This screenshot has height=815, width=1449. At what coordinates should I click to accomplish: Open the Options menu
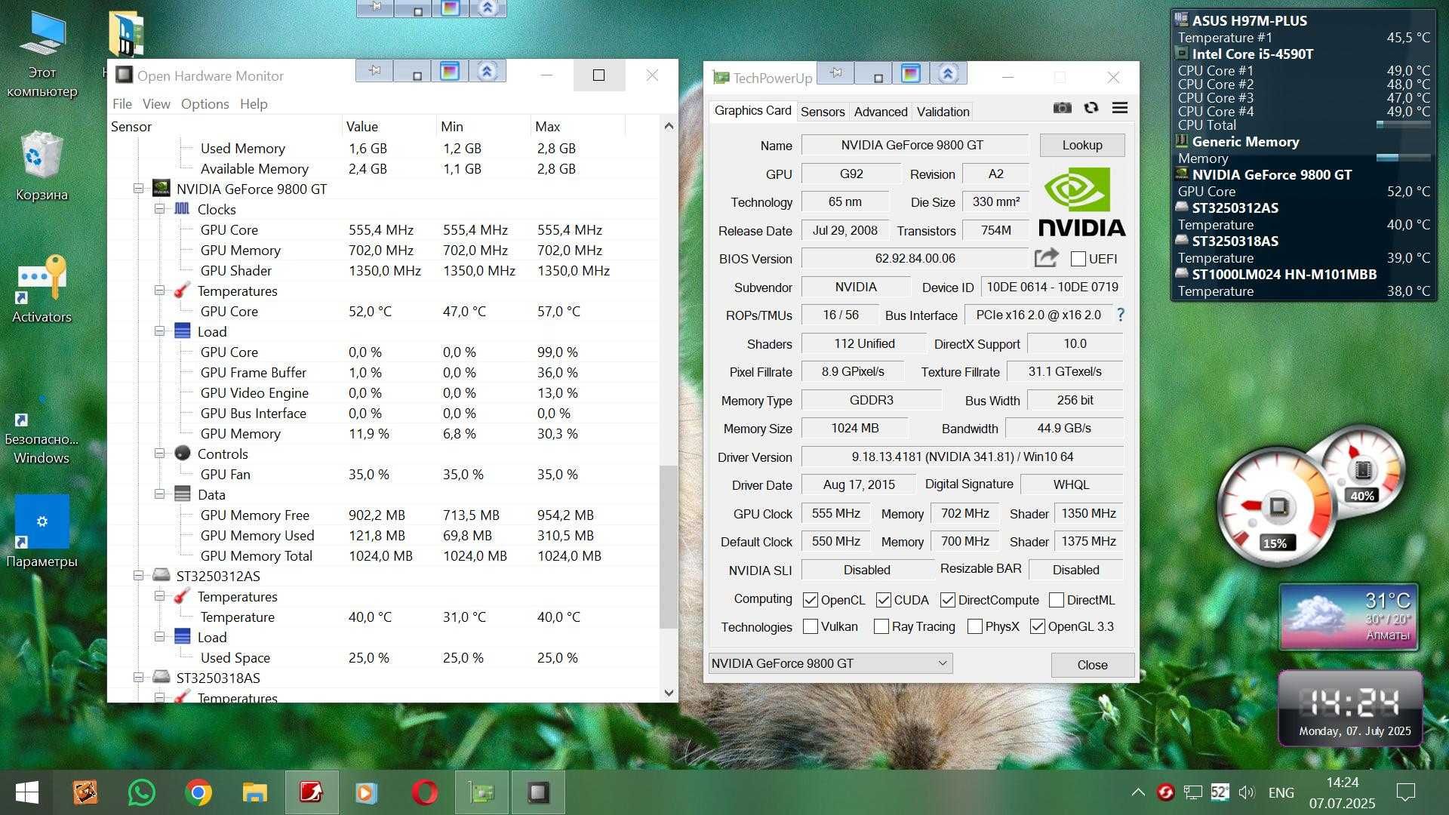coord(205,103)
